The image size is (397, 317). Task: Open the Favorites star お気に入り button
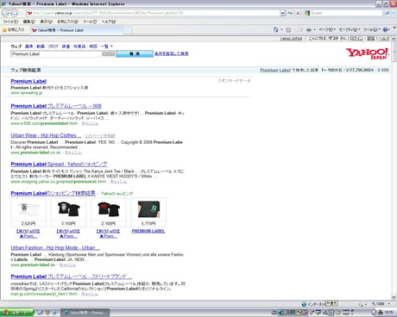pyautogui.click(x=13, y=30)
